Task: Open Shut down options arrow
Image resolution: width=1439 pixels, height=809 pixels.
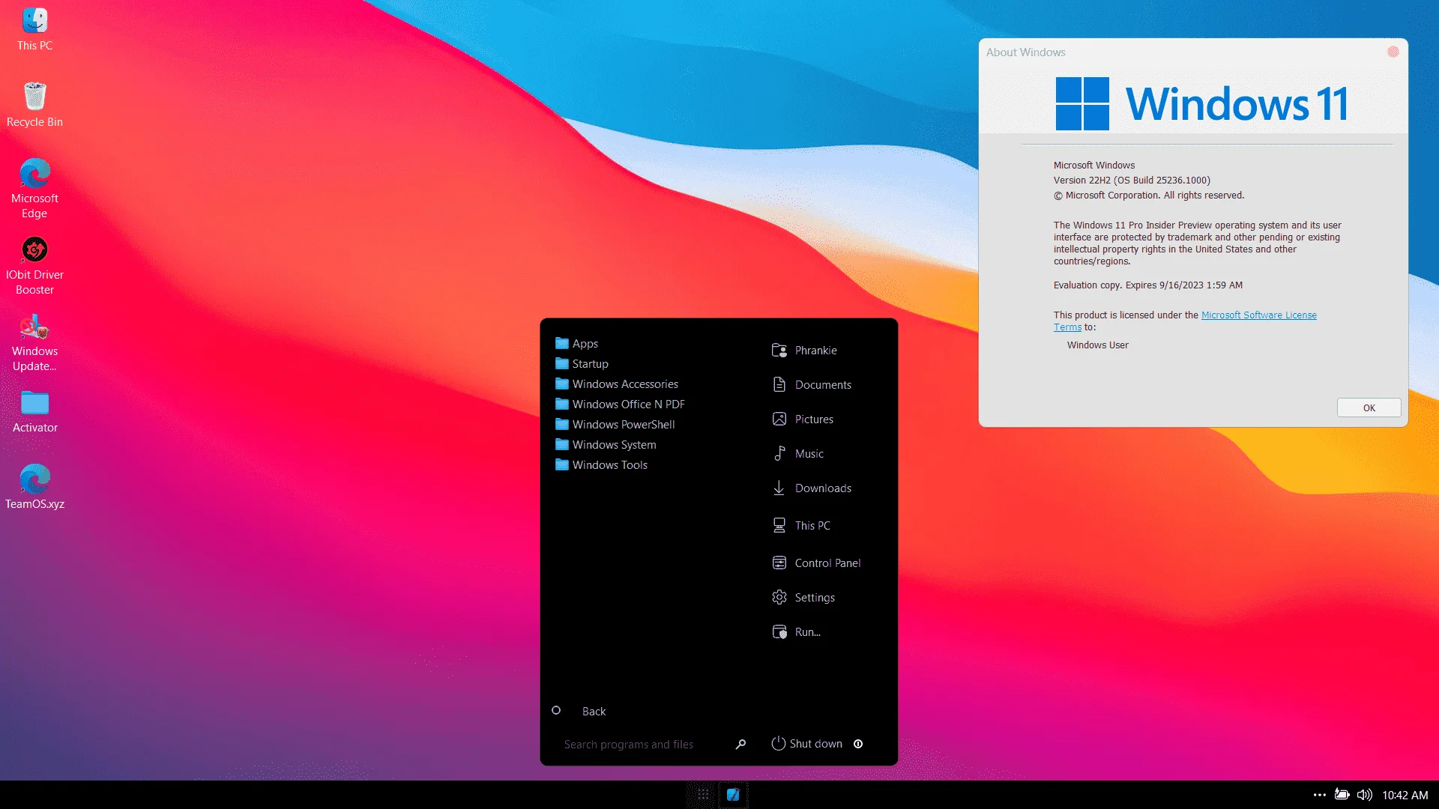Action: pyautogui.click(x=858, y=744)
